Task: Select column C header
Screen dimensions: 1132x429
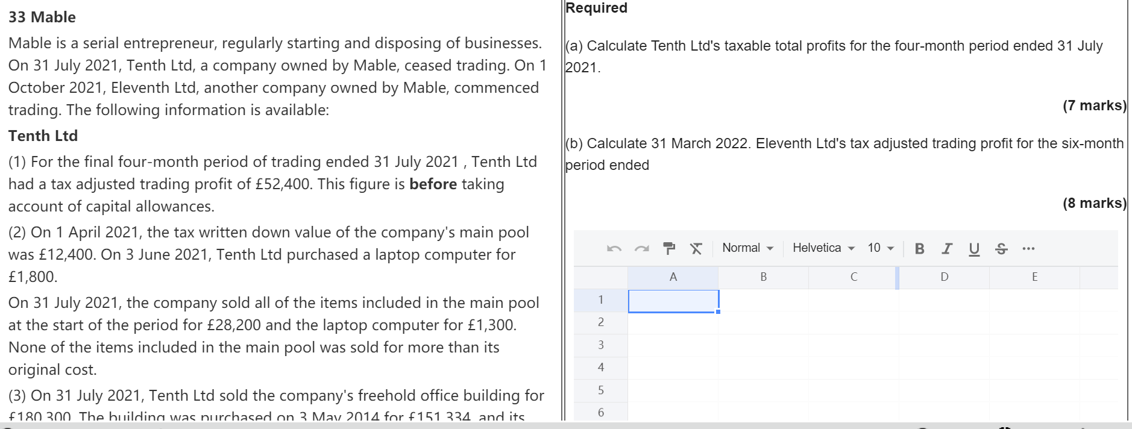Action: (854, 277)
